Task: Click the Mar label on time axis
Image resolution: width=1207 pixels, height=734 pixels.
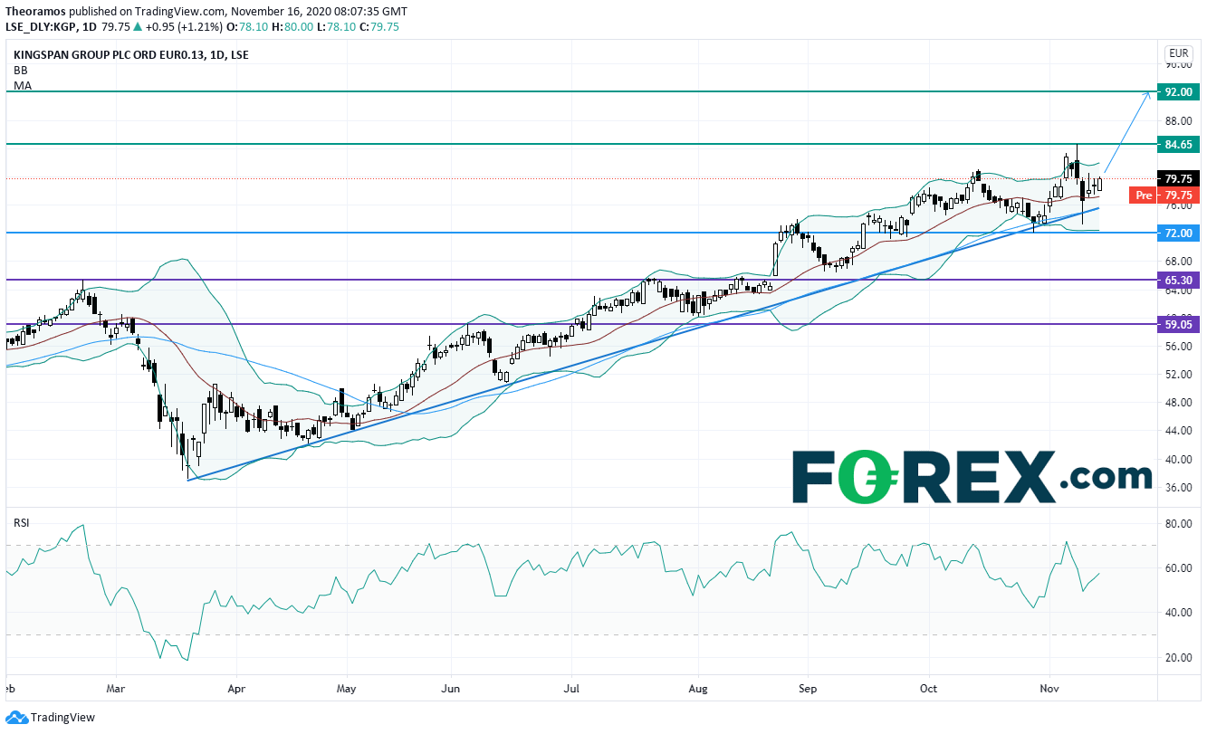Action: pyautogui.click(x=114, y=688)
